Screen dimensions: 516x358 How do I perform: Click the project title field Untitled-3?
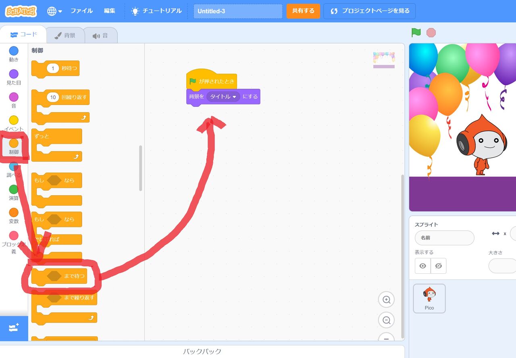[238, 11]
